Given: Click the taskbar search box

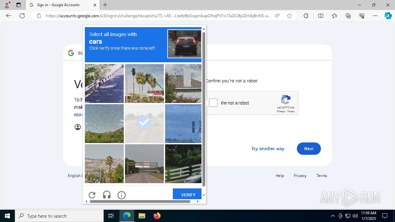Looking at the screenshot, I should [x=59, y=216].
